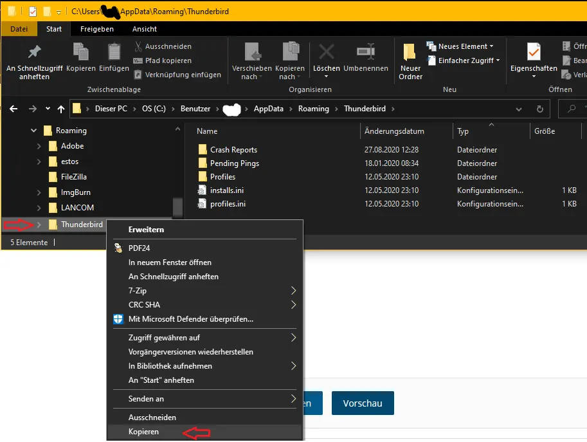The height and width of the screenshot is (442, 587).
Task: Sort by the Änderungsdatum column header
Action: (394, 131)
